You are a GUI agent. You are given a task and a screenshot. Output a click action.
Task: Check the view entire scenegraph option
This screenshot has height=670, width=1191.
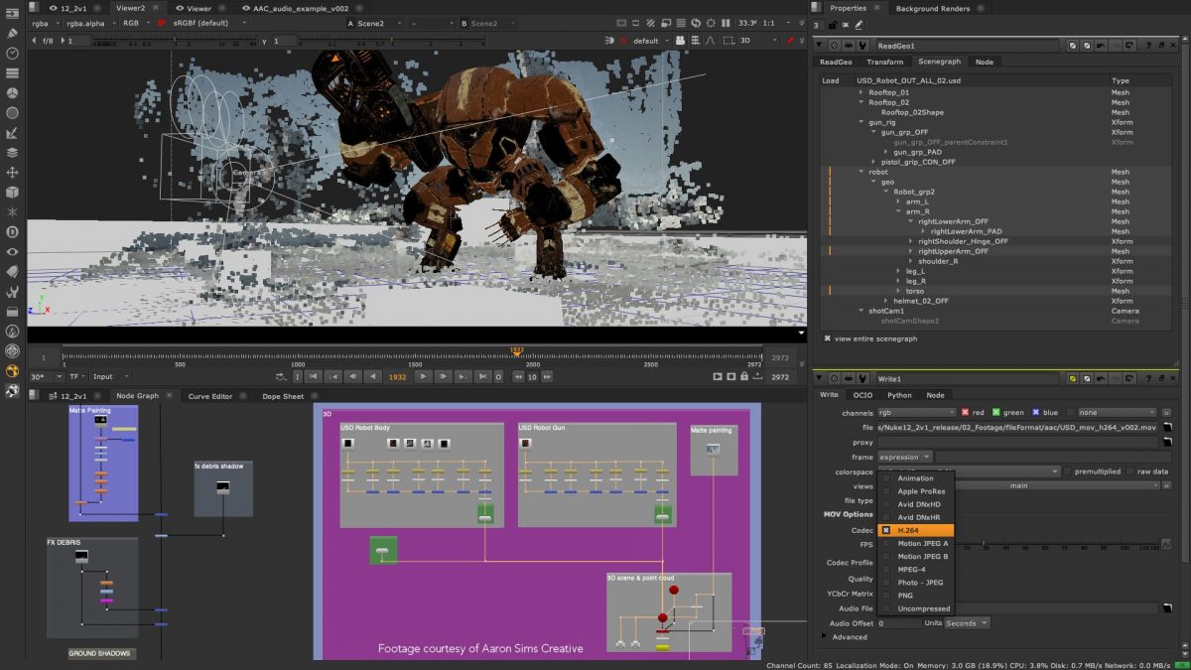click(827, 337)
